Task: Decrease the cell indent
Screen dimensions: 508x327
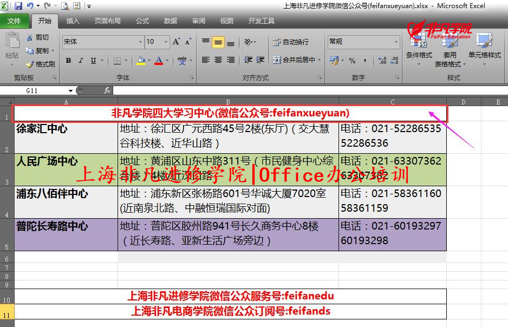Action: (248, 60)
